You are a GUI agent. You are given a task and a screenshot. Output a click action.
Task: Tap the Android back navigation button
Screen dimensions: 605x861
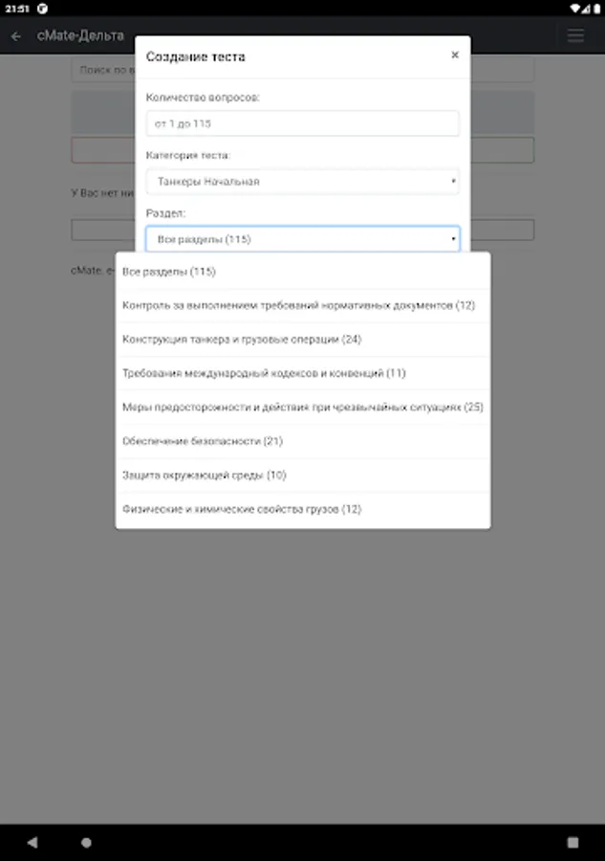tap(32, 842)
